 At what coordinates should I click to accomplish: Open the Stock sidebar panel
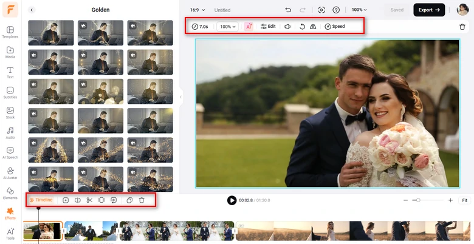pyautogui.click(x=10, y=113)
